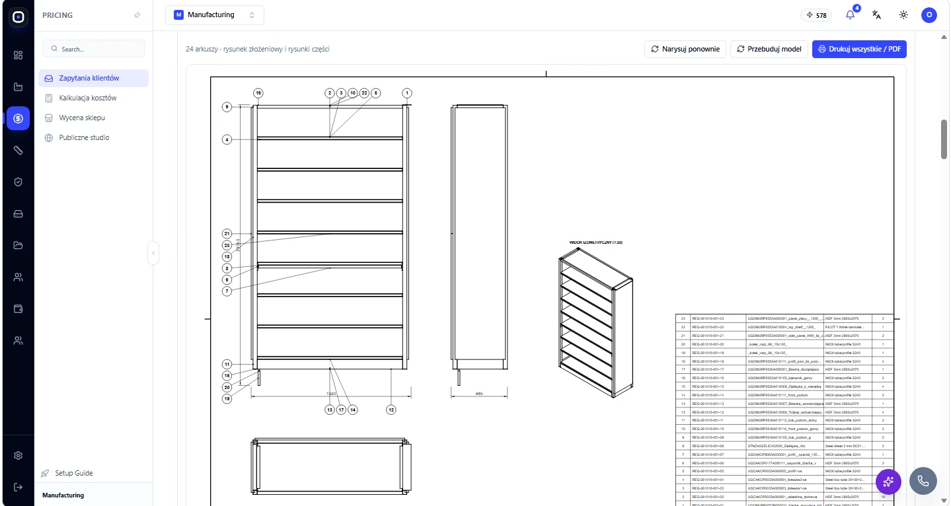Click the Manufacturing label at sidebar bottom
Viewport: 951px width, 506px height.
[63, 495]
